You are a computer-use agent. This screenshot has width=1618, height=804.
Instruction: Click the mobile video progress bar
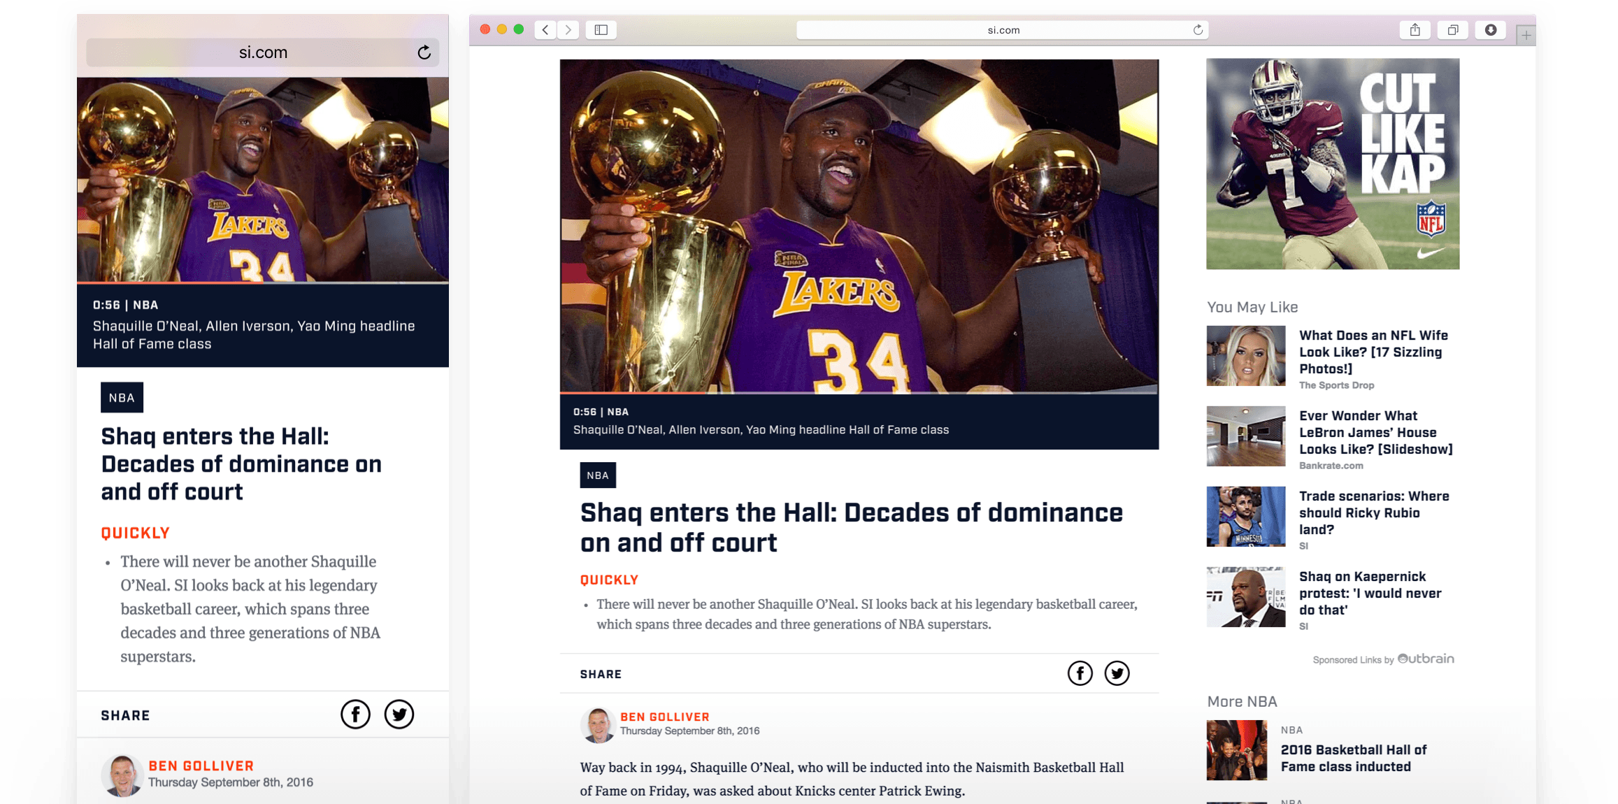[262, 282]
